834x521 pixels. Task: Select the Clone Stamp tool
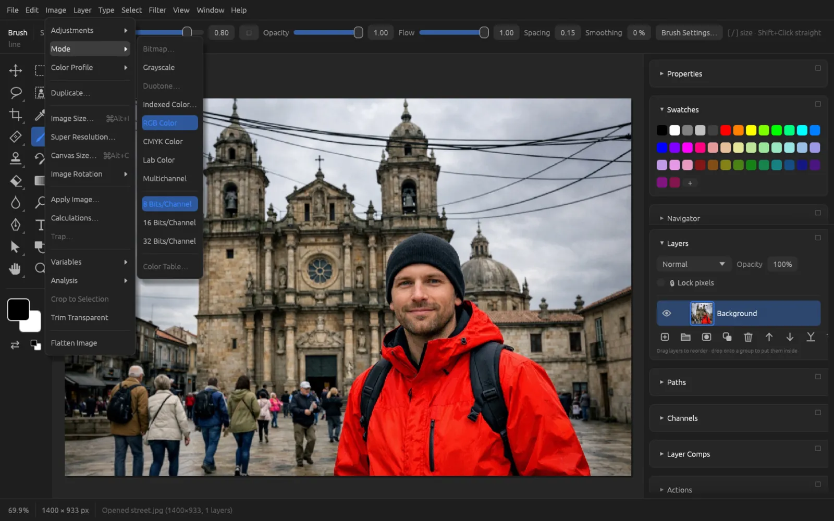coord(16,158)
